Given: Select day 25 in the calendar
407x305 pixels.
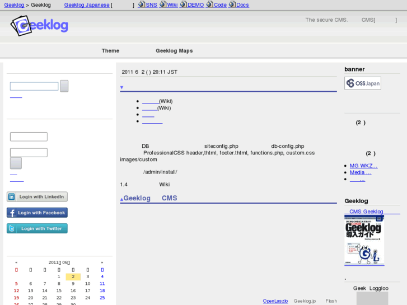Looking at the screenshot, I should click(102, 298).
